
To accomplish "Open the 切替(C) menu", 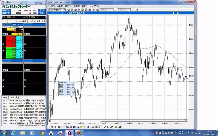I will [77, 6].
